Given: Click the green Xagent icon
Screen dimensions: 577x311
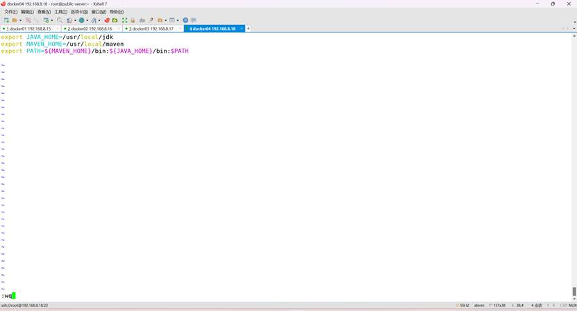Looking at the screenshot, I should [115, 20].
